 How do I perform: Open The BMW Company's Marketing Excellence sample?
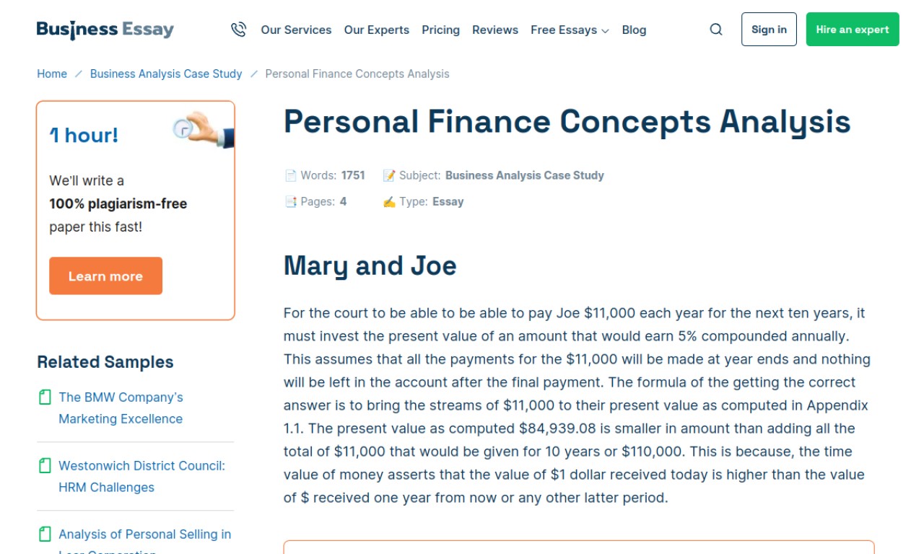click(121, 408)
